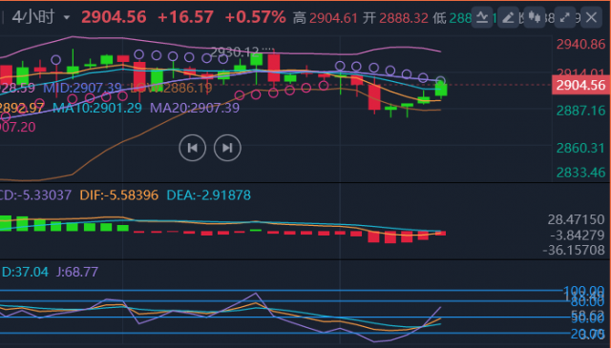Open the indicator line chart tool
The height and width of the screenshot is (348, 611).
pos(482,17)
